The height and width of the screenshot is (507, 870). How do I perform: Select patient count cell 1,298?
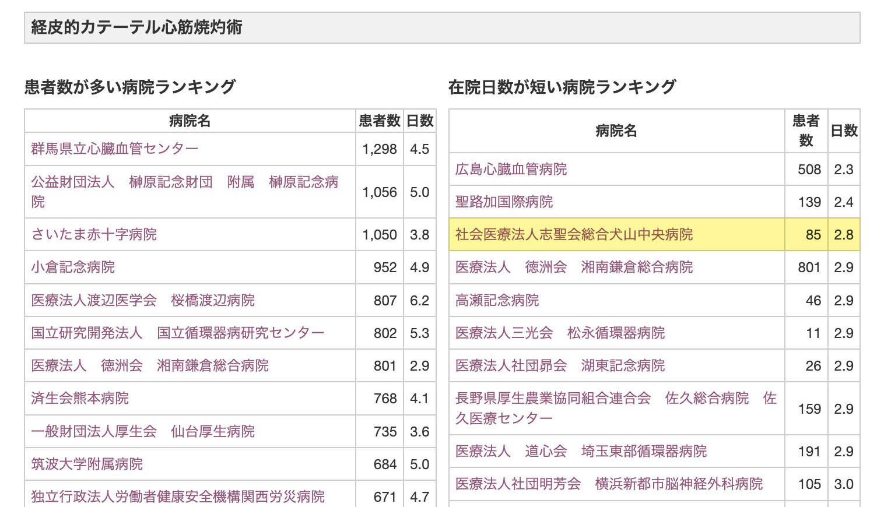(x=380, y=149)
